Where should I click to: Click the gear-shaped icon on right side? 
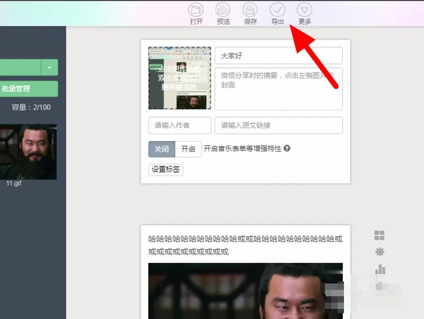379,252
